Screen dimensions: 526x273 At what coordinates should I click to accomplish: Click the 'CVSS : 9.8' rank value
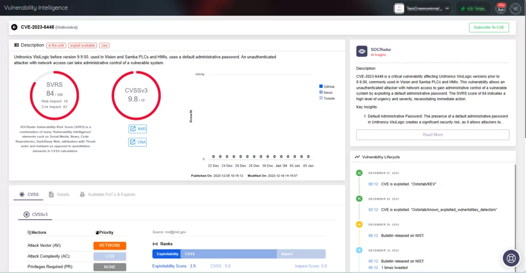(220, 266)
